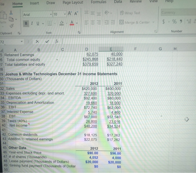The height and width of the screenshot is (173, 196).
Task: Open the Review tab
Action: click(136, 1)
